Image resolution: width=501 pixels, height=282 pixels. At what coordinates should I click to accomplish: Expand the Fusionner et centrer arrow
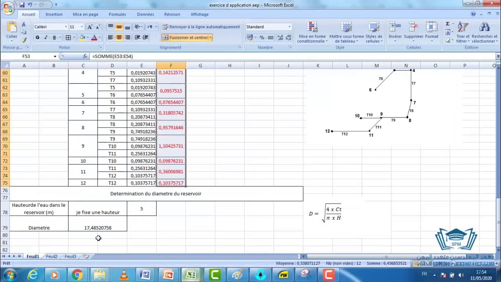pos(211,38)
